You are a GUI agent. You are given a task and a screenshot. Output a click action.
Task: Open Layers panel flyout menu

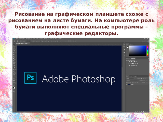click(148, 76)
